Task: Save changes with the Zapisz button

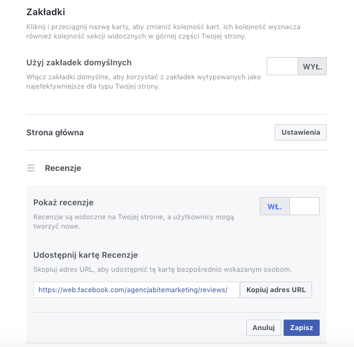Action: [301, 328]
